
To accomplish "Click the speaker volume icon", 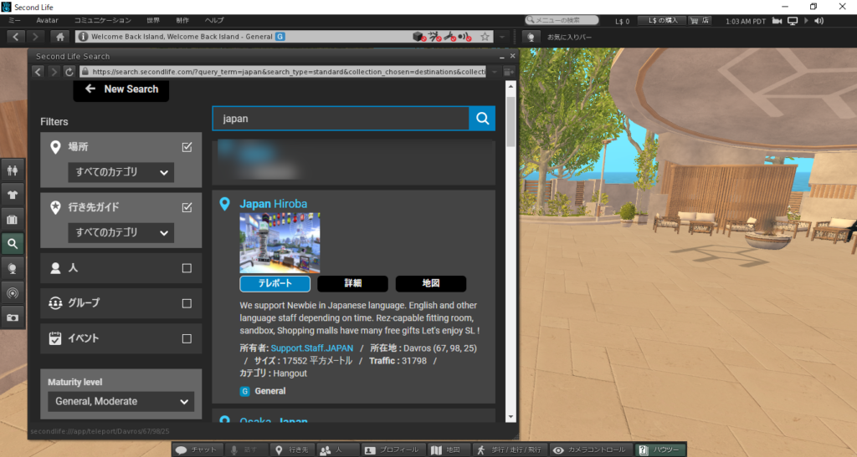I will tap(819, 21).
